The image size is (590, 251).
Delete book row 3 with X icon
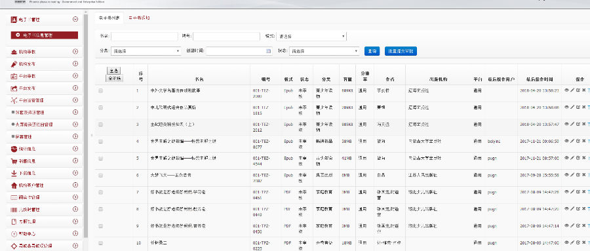pyautogui.click(x=583, y=124)
